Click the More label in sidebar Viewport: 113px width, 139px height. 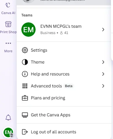pyautogui.click(x=8, y=51)
